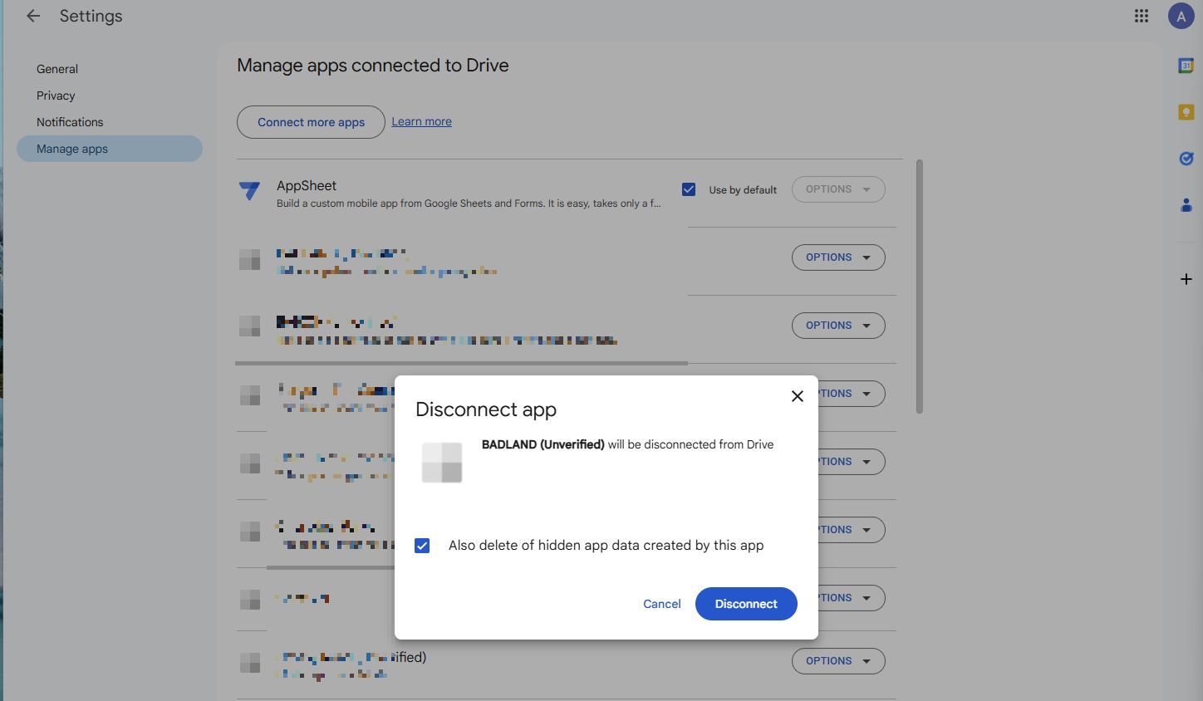The height and width of the screenshot is (701, 1203).
Task: Open Google Calendar side panel
Action: [x=1186, y=65]
